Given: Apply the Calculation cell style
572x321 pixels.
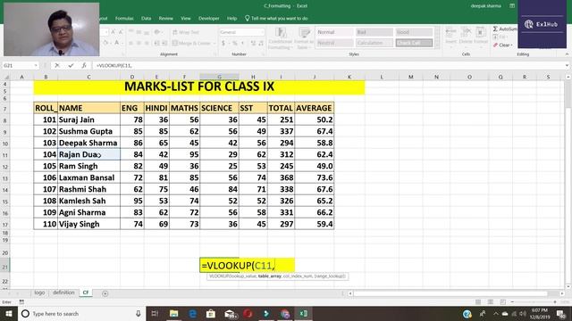Looking at the screenshot, I should point(374,43).
